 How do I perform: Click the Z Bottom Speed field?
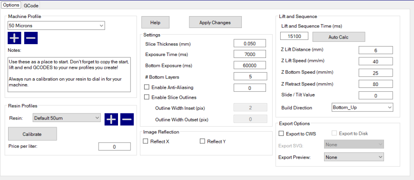(x=376, y=73)
